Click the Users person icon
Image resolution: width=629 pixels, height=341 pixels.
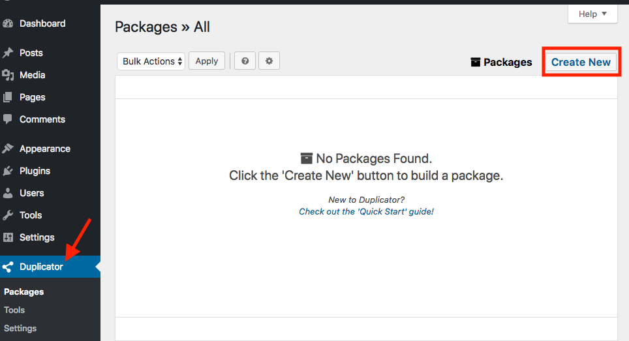[x=8, y=193]
